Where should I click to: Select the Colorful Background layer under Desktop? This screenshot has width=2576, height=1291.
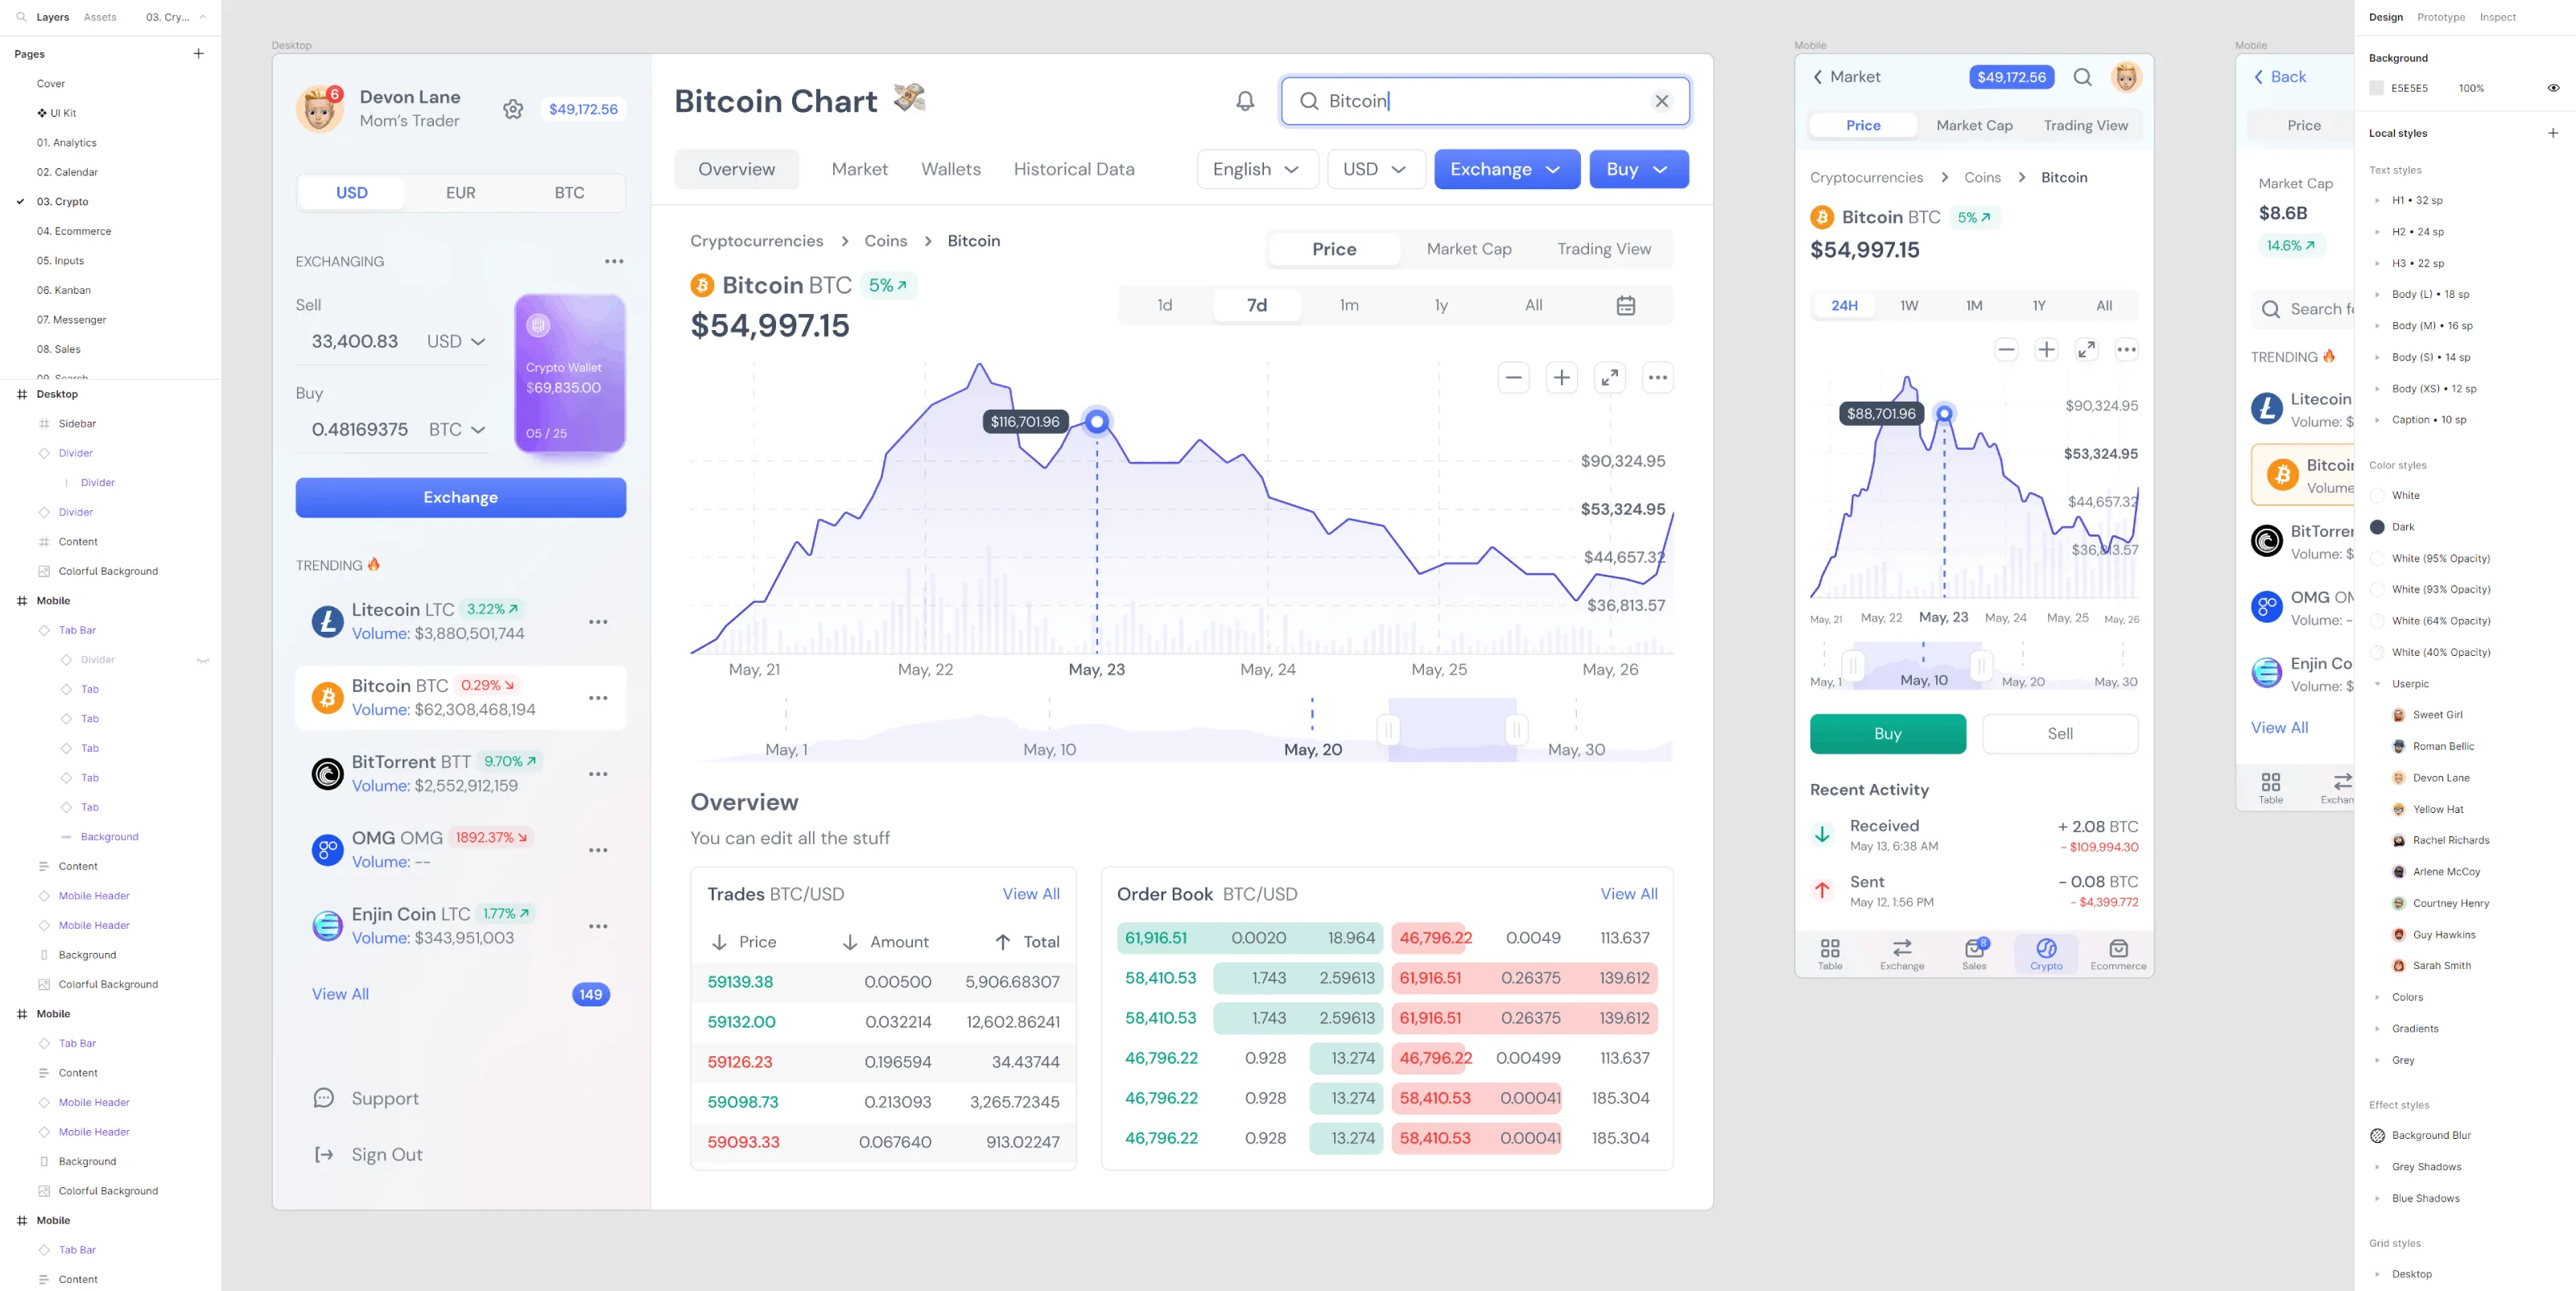coord(108,571)
